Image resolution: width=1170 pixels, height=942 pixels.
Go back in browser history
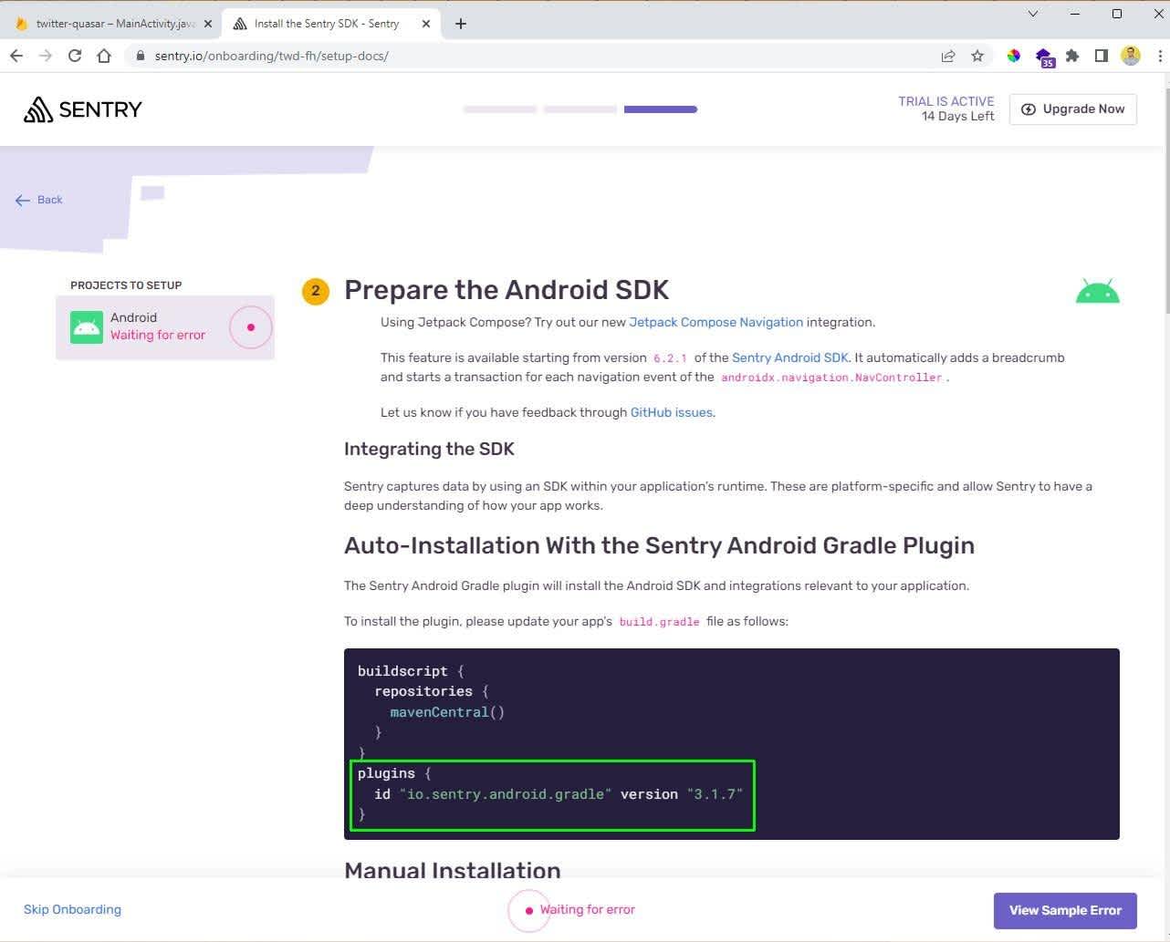coord(16,56)
